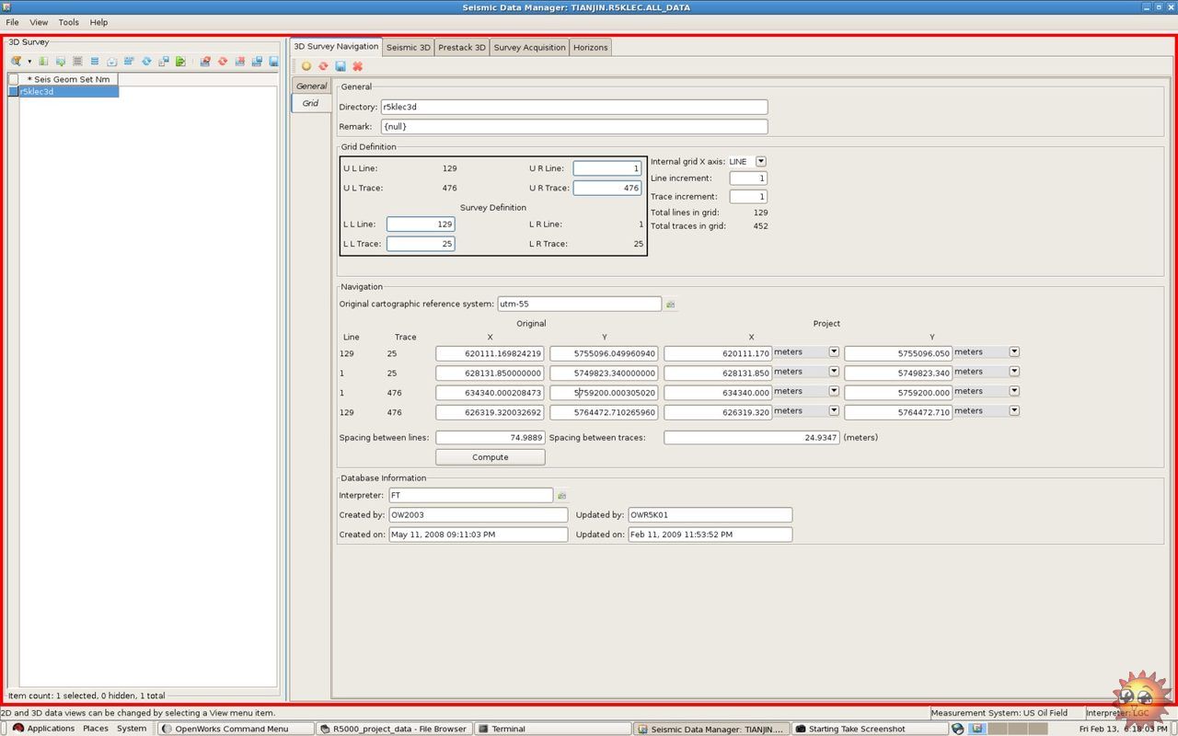Click the Trace increment input field
Image resolution: width=1178 pixels, height=736 pixels.
[748, 197]
